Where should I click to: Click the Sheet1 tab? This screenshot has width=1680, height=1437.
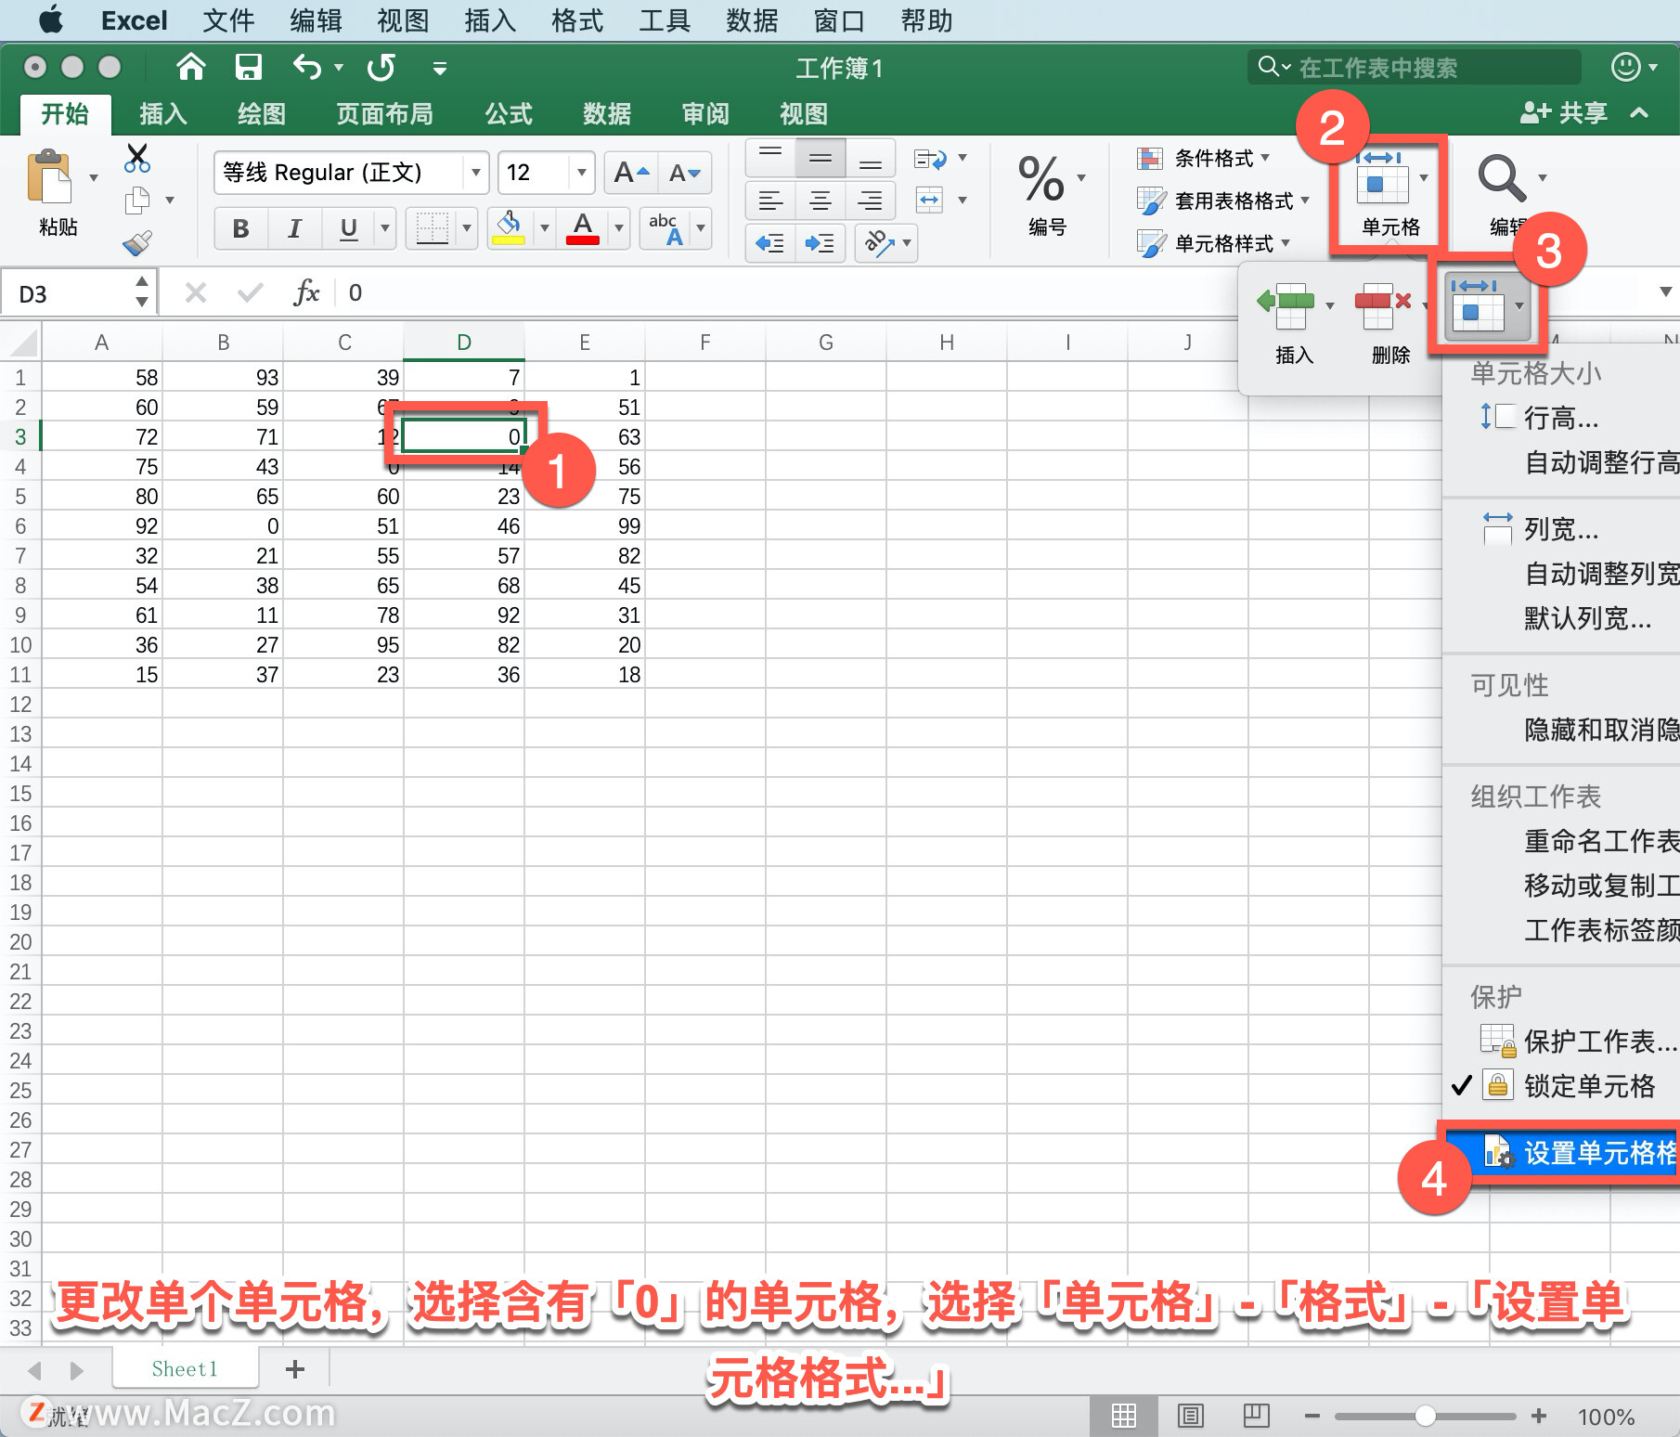[x=185, y=1368]
